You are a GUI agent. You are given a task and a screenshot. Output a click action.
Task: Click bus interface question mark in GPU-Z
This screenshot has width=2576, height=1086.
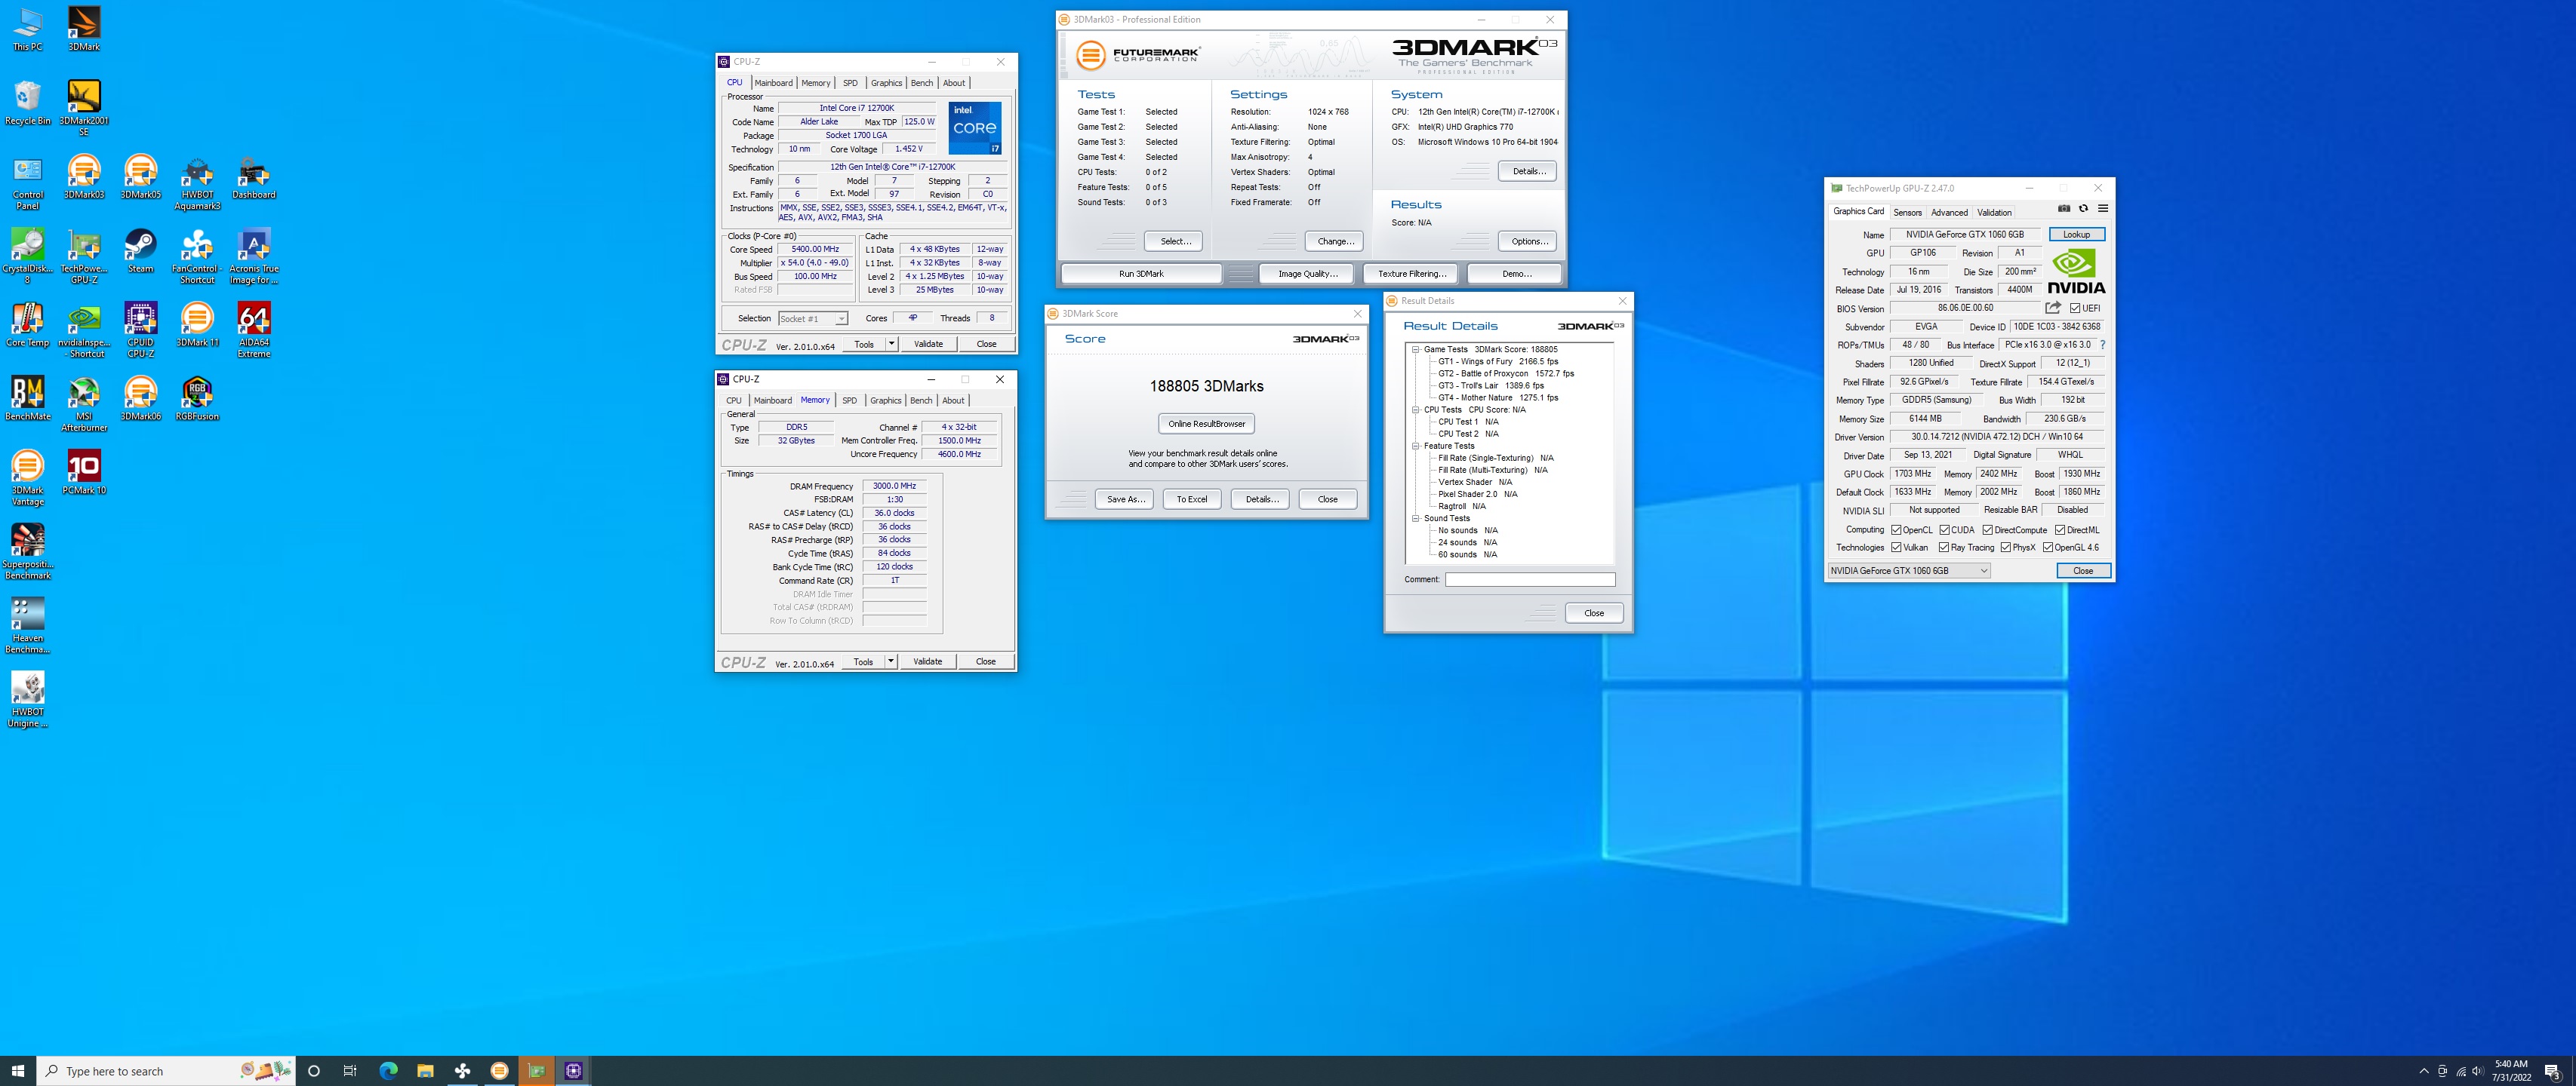2103,345
